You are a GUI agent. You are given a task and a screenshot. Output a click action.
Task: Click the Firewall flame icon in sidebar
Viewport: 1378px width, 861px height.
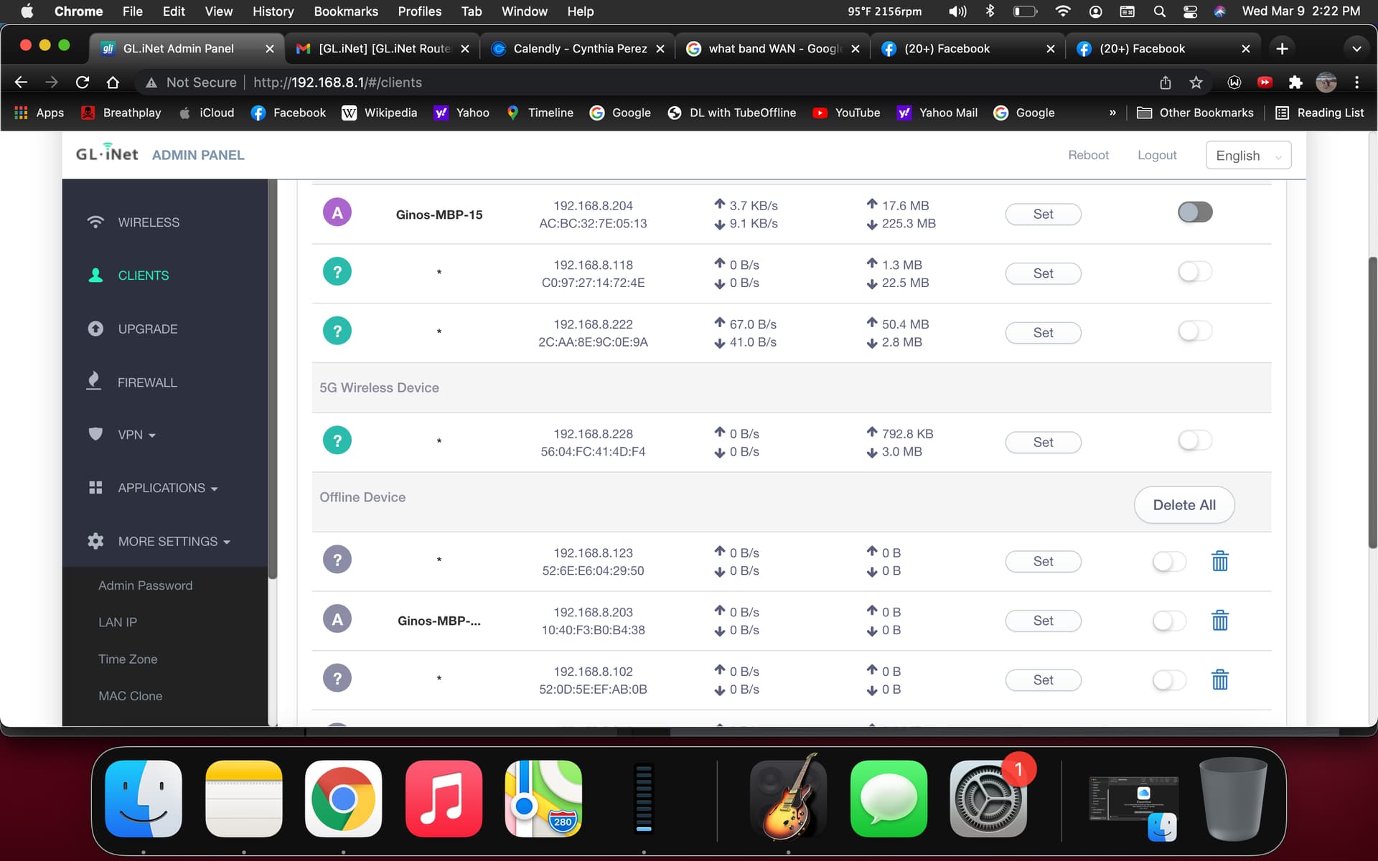click(x=94, y=381)
